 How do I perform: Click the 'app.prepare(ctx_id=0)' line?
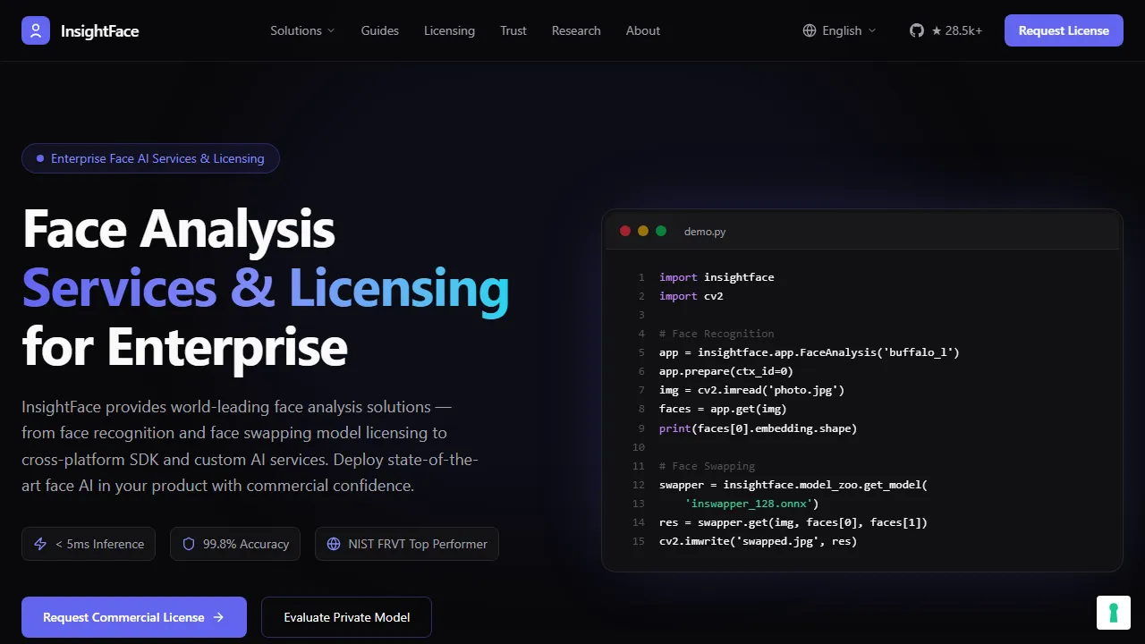726,371
